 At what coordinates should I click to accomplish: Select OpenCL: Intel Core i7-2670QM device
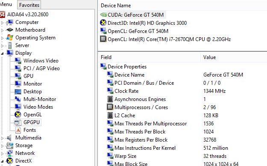click(x=165, y=39)
